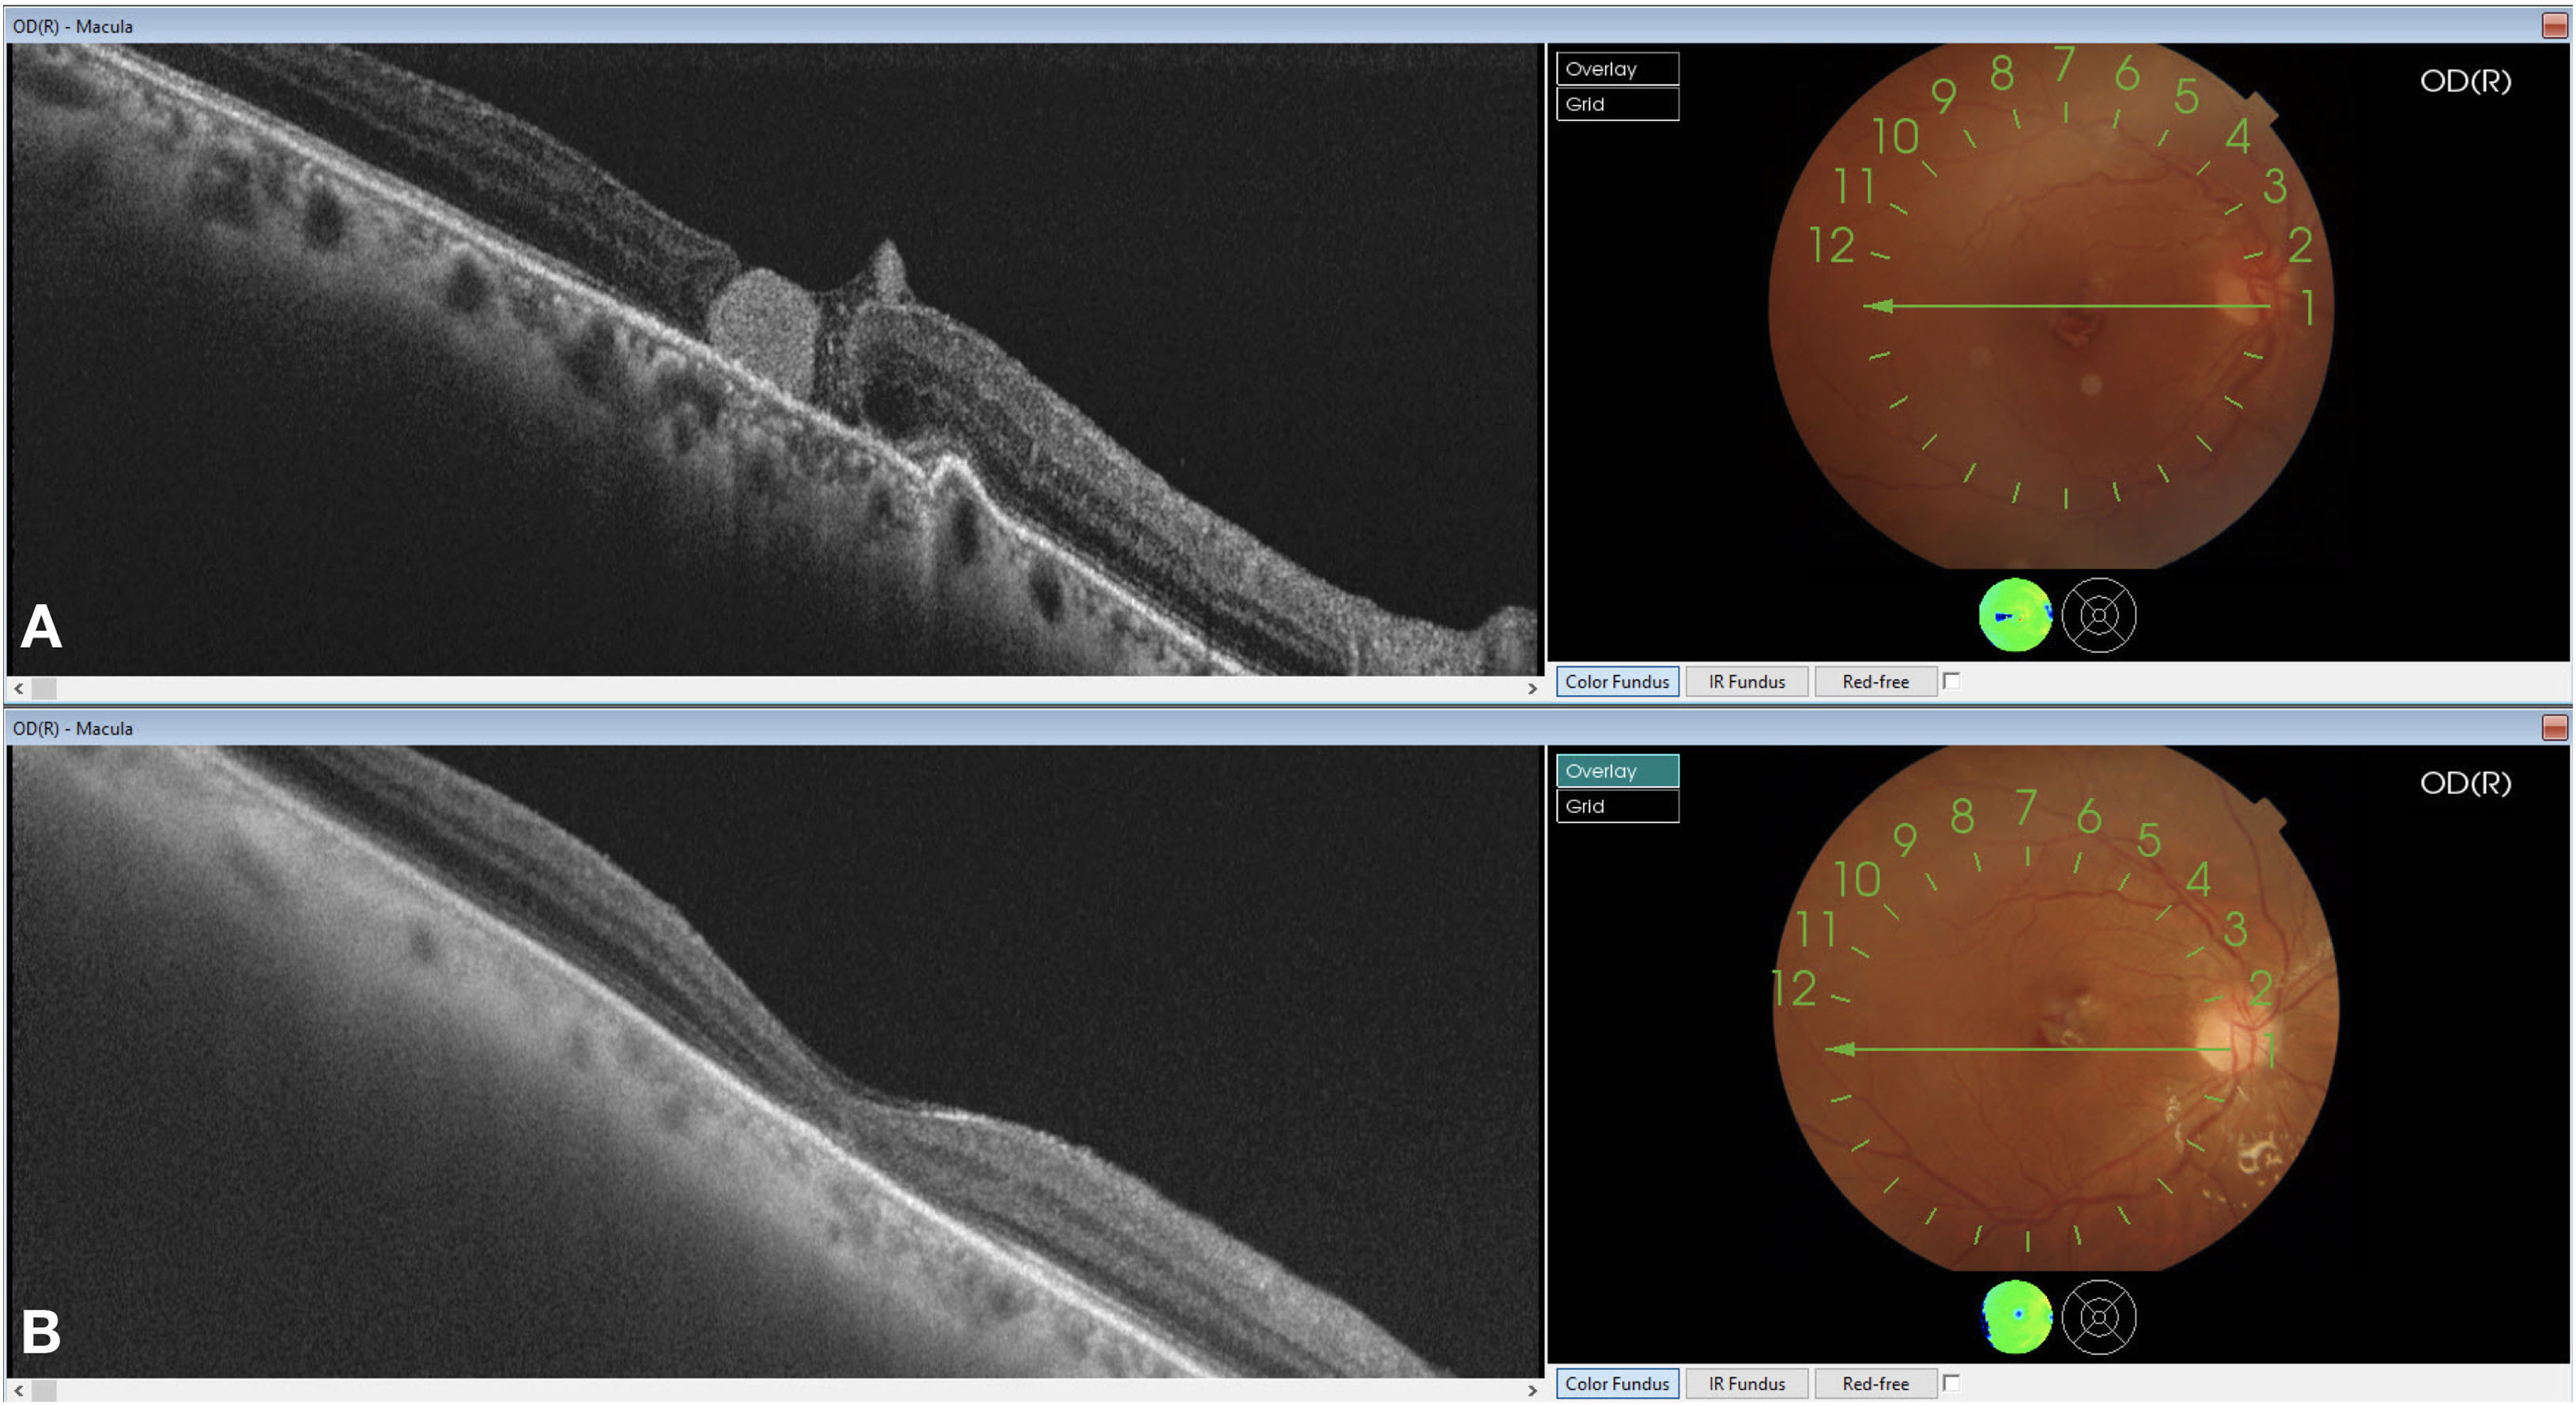This screenshot has width=2576, height=1405.
Task: Close the top OD(R) Macula panel
Action: coord(2553,26)
